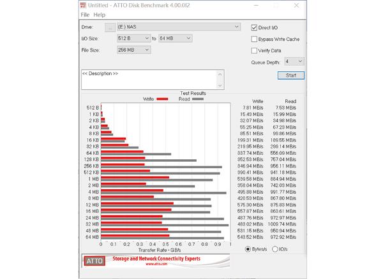This screenshot has height=279, width=383.
Task: Click the 543.52 MB/s write value
Action: [x=250, y=237]
